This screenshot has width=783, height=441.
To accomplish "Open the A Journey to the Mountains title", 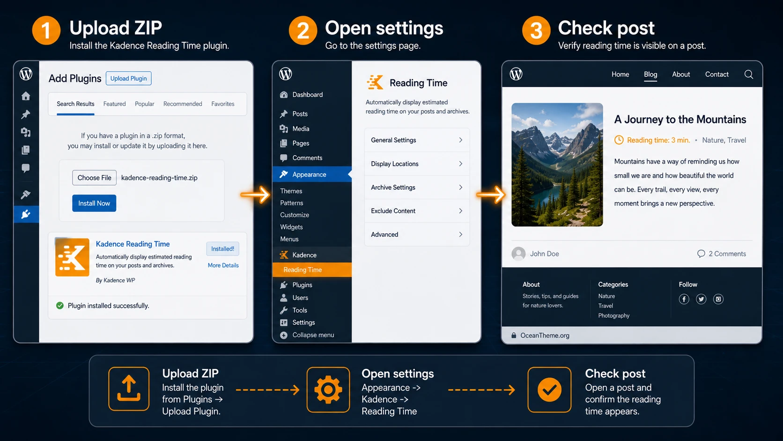I will pyautogui.click(x=680, y=120).
